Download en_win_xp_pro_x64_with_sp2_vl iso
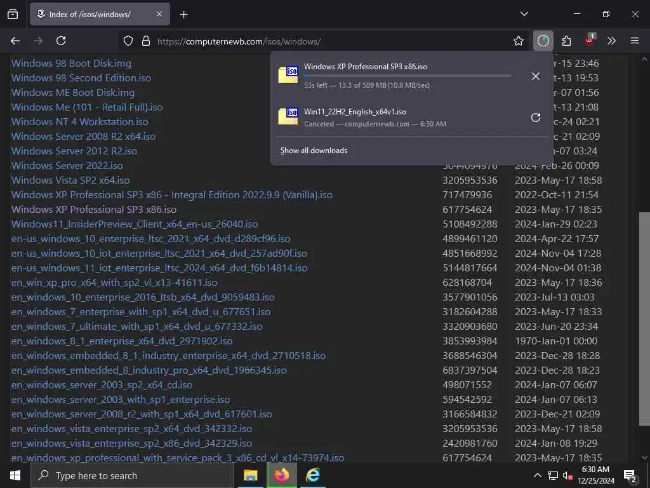This screenshot has height=488, width=650. (114, 283)
